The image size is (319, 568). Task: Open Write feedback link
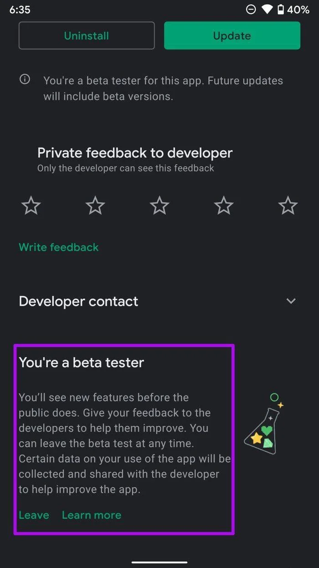(x=59, y=247)
